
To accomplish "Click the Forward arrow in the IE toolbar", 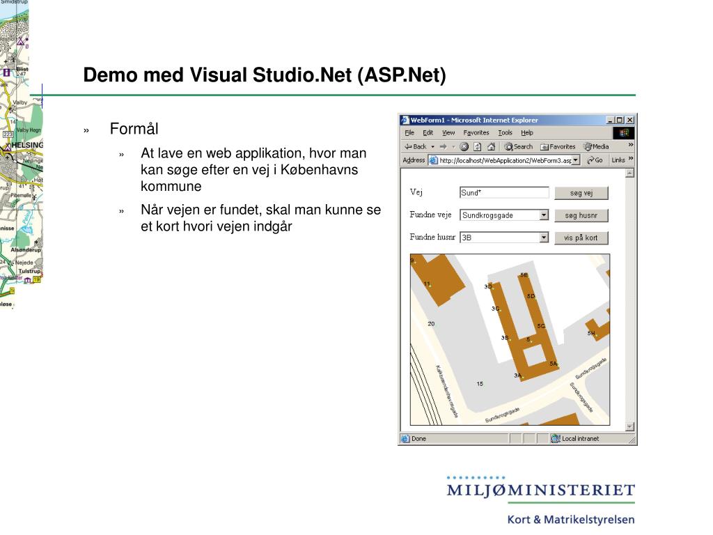I will click(x=443, y=146).
